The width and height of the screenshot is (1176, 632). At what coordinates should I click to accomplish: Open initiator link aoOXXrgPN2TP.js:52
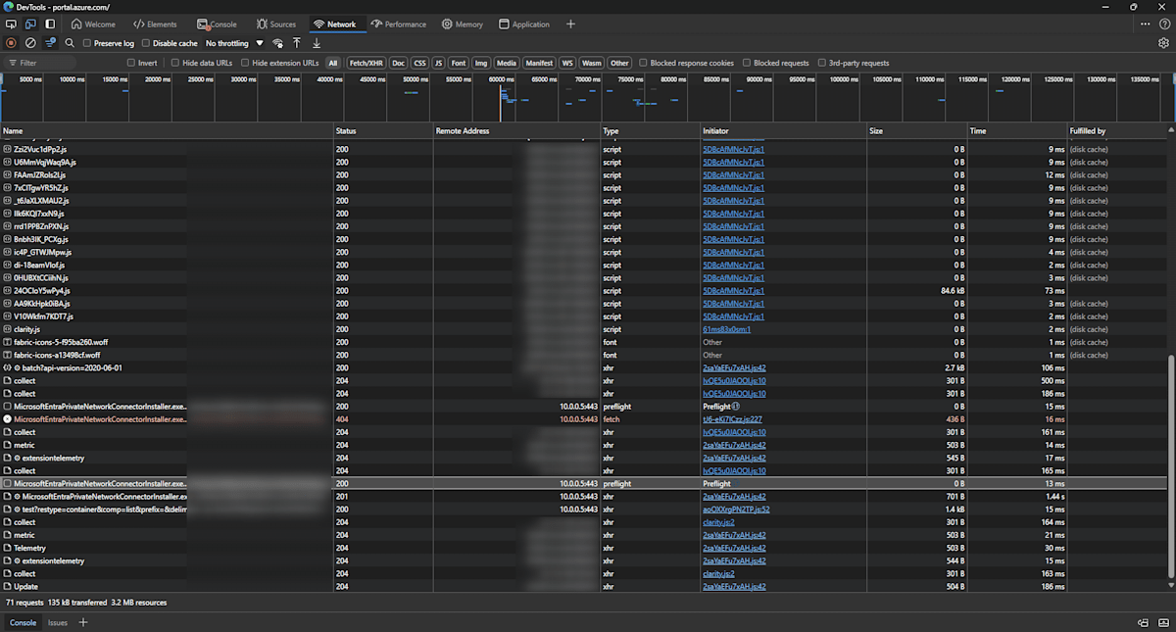tap(736, 510)
